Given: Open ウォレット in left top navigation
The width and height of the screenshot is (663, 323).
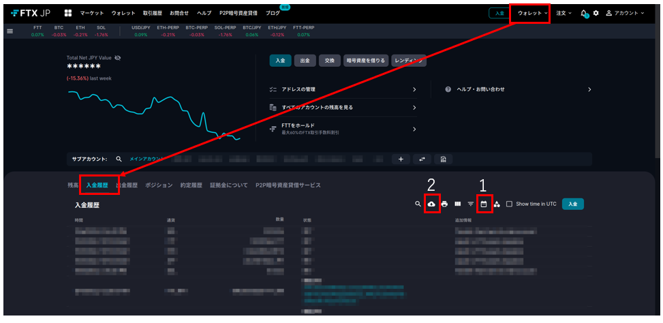Looking at the screenshot, I should pos(123,13).
